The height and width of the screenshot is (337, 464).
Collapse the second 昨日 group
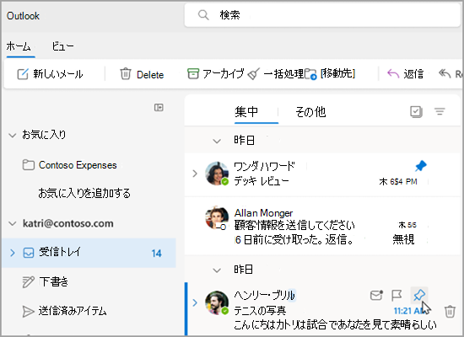click(x=217, y=270)
